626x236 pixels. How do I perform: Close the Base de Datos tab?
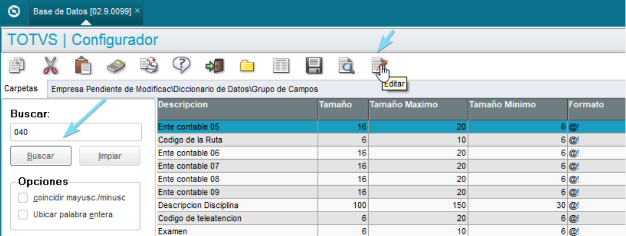tap(137, 10)
